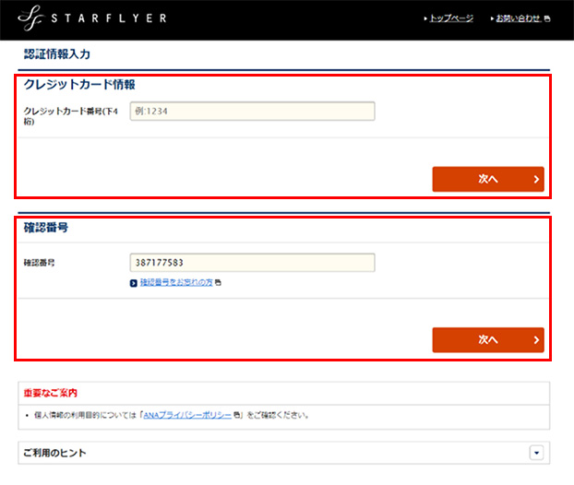Expand the ご利用のヒント dropdown arrow
Viewport: 574px width, 485px height.
tap(535, 453)
